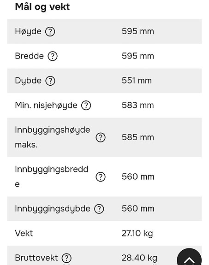The height and width of the screenshot is (265, 209).
Task: Tap the scroll-to-top arrow button
Action: [189, 257]
